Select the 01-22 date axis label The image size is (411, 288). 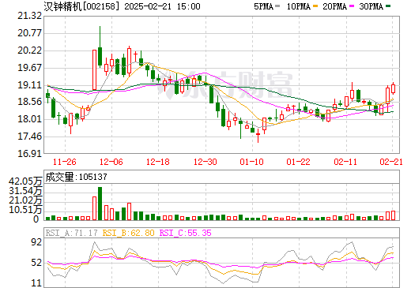pyautogui.click(x=299, y=162)
